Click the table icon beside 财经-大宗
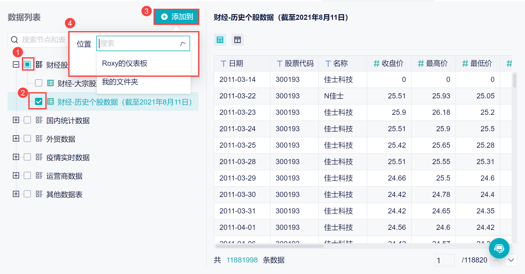 click(50, 83)
